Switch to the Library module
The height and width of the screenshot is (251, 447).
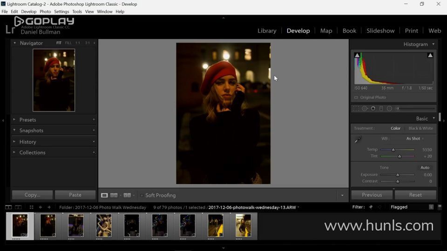click(267, 31)
